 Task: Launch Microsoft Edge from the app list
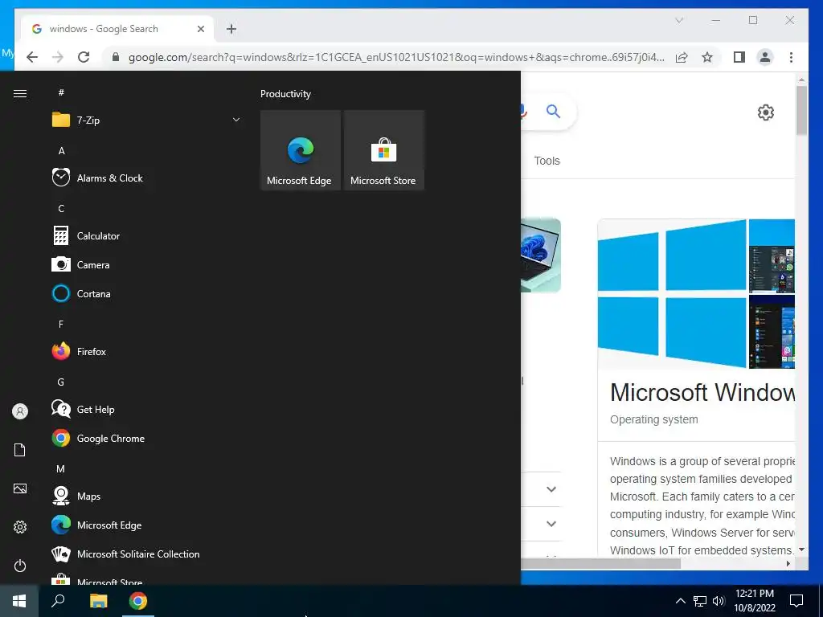145,525
